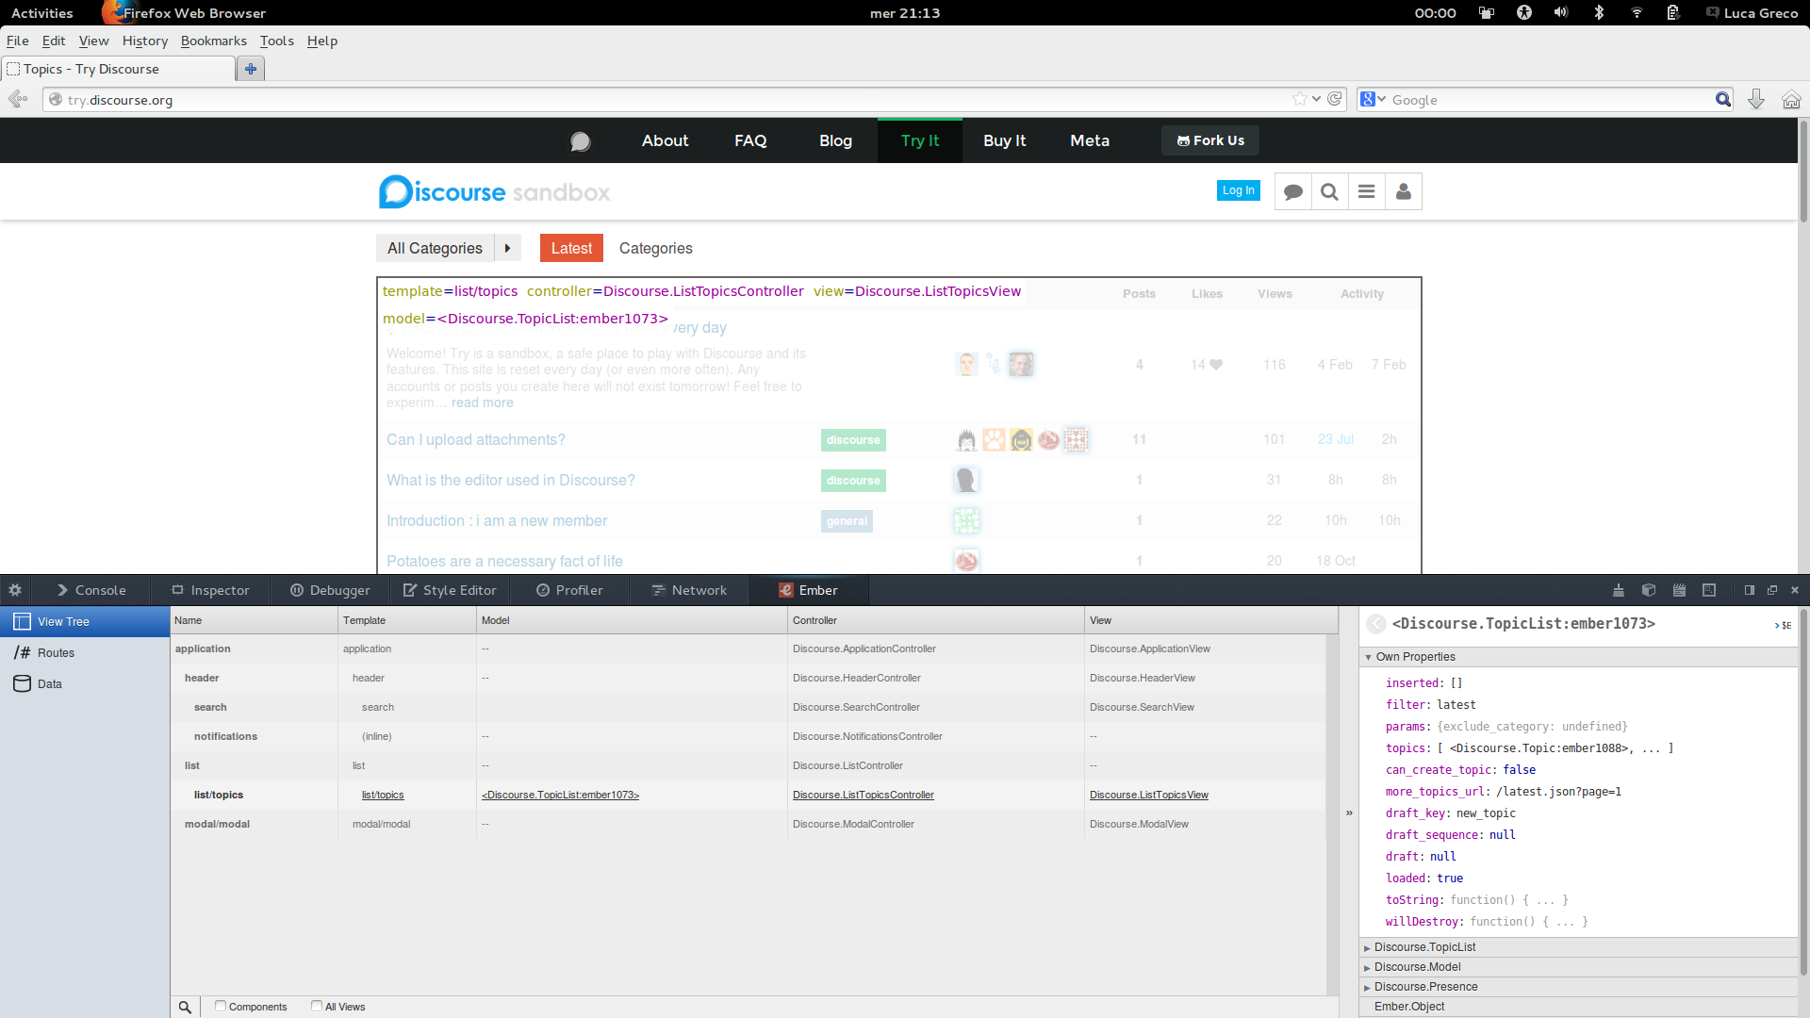The height and width of the screenshot is (1018, 1810).
Task: Open Firefox downloads arrow
Action: [x=1755, y=99]
